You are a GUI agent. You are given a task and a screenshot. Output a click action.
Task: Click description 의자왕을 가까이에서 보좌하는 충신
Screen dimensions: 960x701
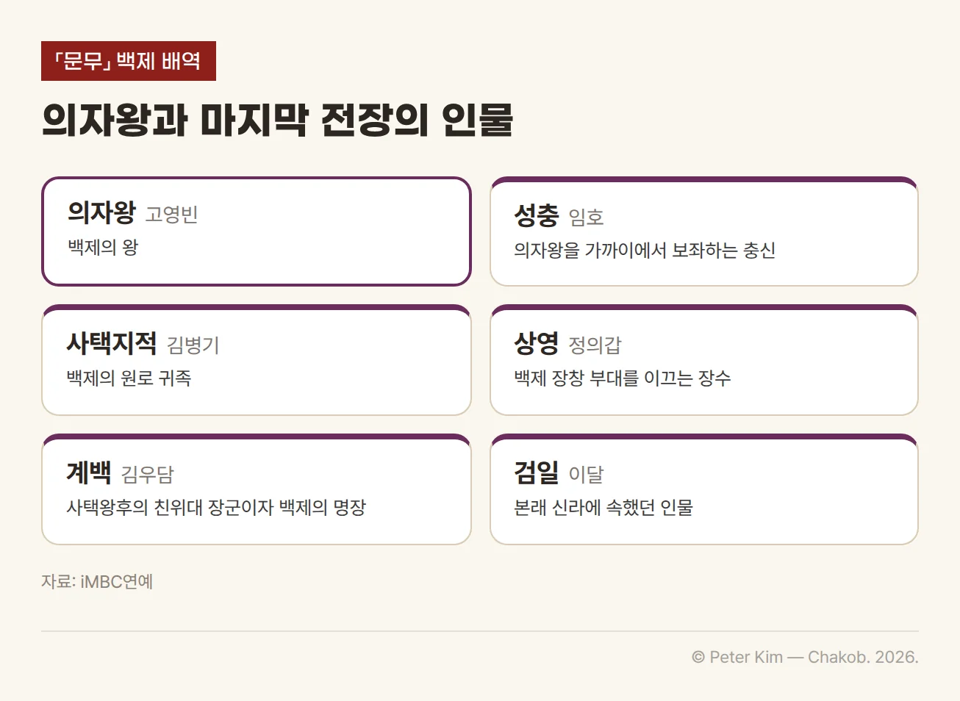(x=645, y=251)
